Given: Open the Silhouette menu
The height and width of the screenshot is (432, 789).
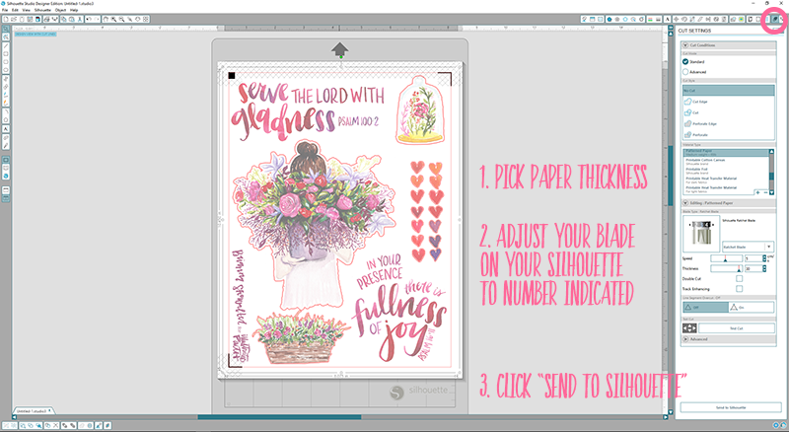Looking at the screenshot, I should click(42, 10).
